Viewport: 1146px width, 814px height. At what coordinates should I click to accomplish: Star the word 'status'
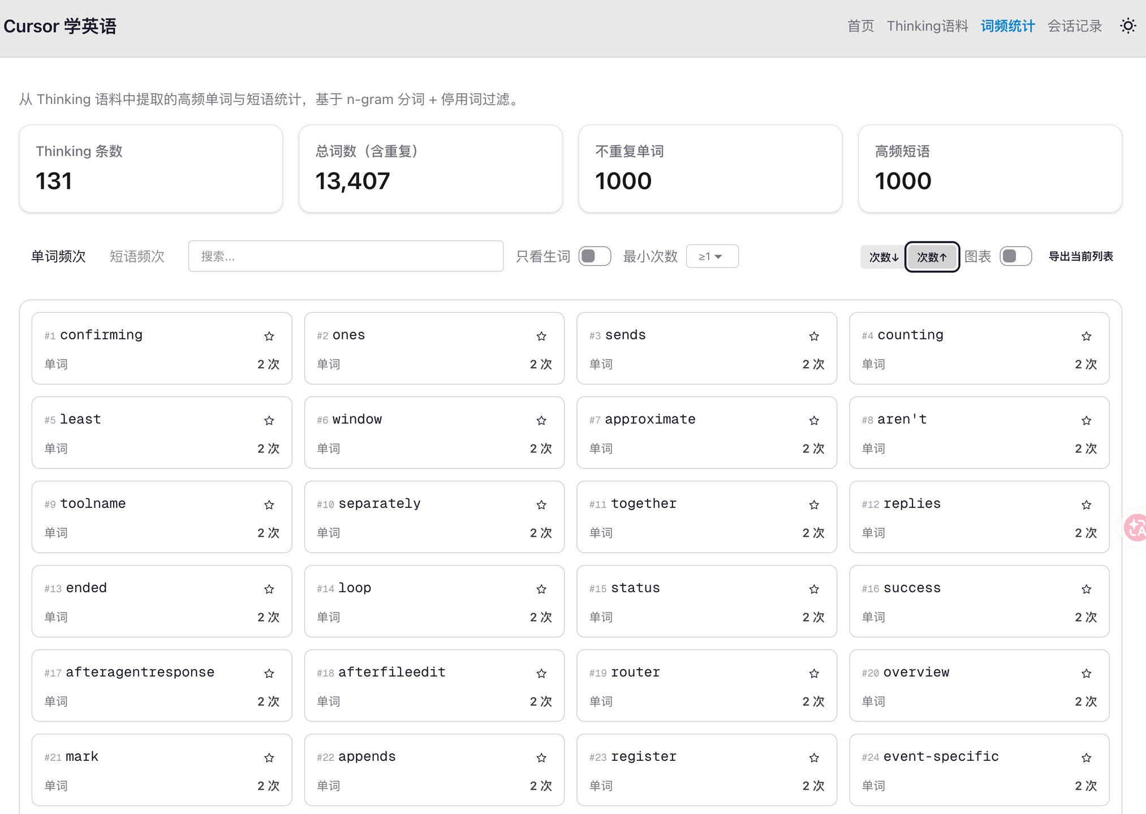[814, 589]
